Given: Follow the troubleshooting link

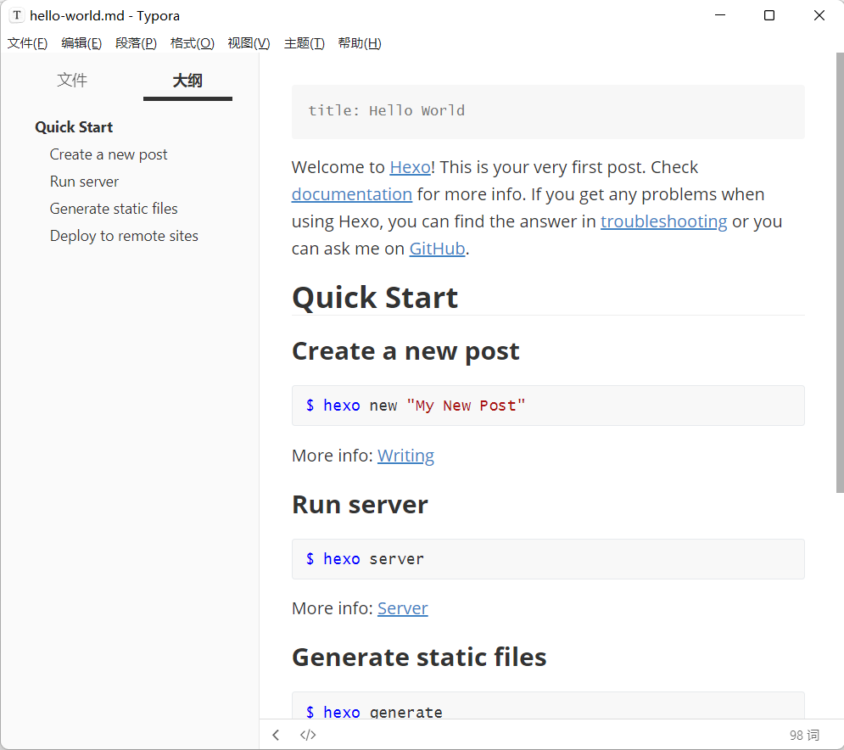Looking at the screenshot, I should point(663,221).
